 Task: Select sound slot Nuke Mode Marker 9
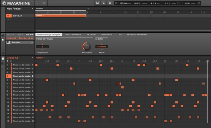(x=20, y=95)
